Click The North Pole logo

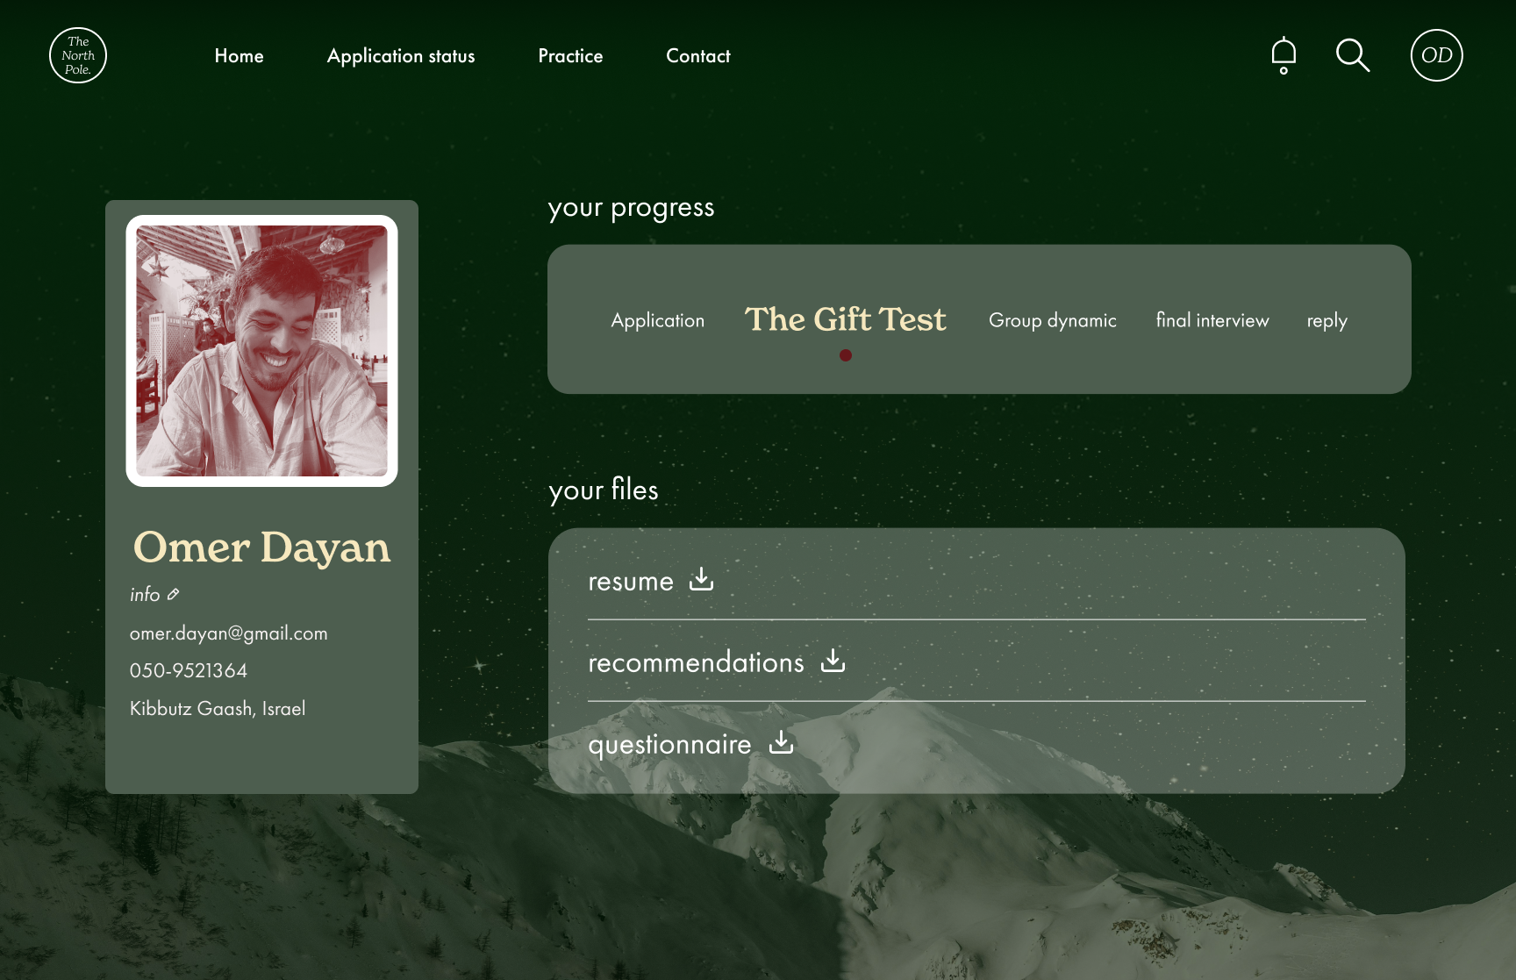78,55
